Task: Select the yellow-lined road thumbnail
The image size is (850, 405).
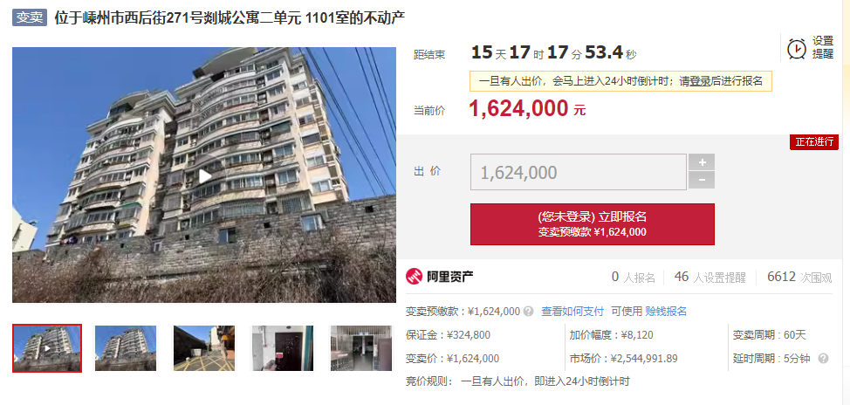Action: pyautogui.click(x=204, y=348)
